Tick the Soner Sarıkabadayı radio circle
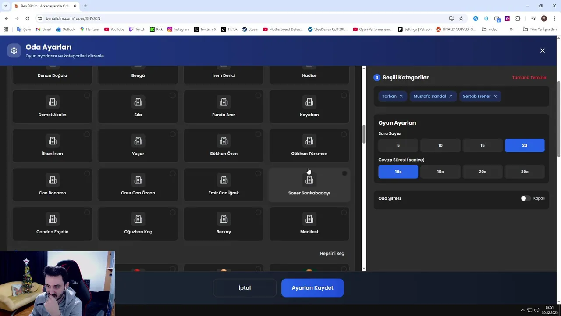The height and width of the screenshot is (316, 561). 344,173
